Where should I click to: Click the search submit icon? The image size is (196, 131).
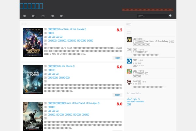pyautogui.click(x=170, y=15)
